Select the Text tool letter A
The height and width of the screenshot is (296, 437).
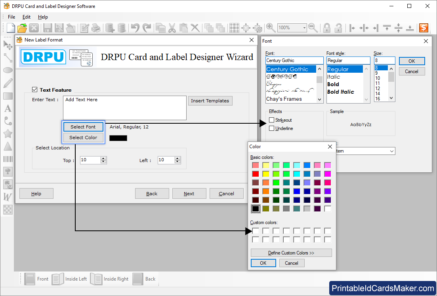click(x=8, y=108)
